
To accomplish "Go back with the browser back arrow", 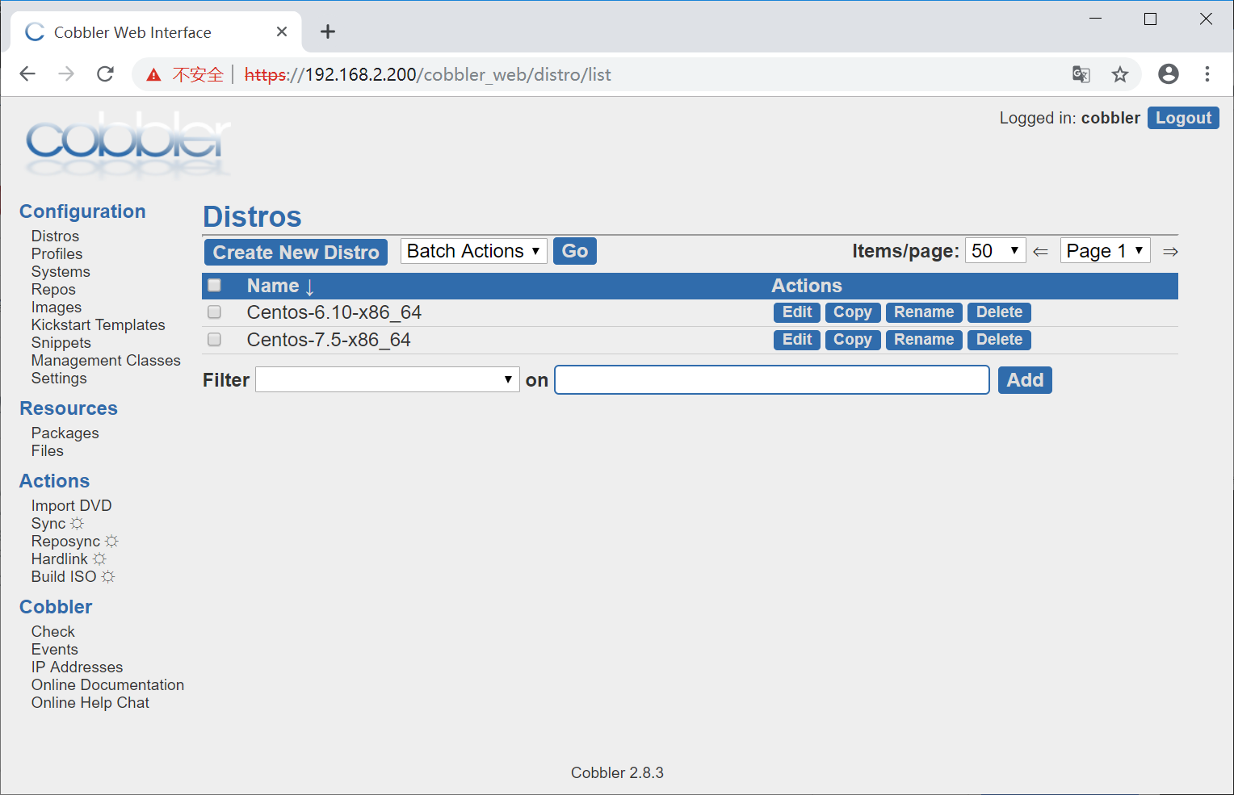I will (27, 74).
